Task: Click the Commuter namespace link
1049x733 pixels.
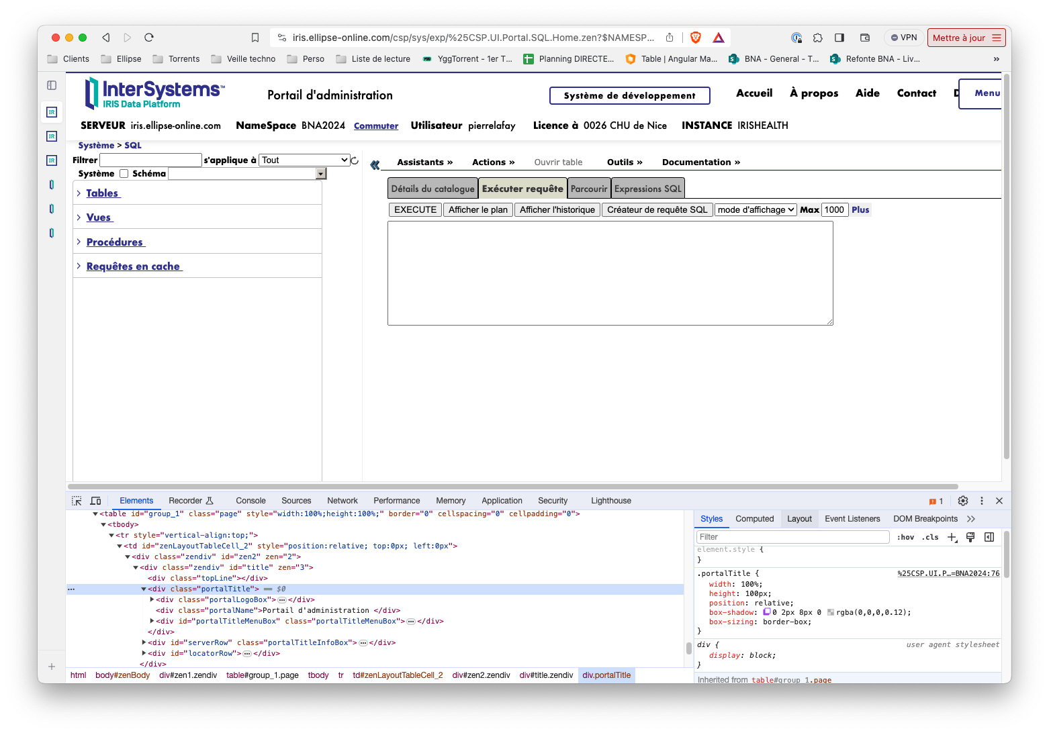Action: point(376,126)
